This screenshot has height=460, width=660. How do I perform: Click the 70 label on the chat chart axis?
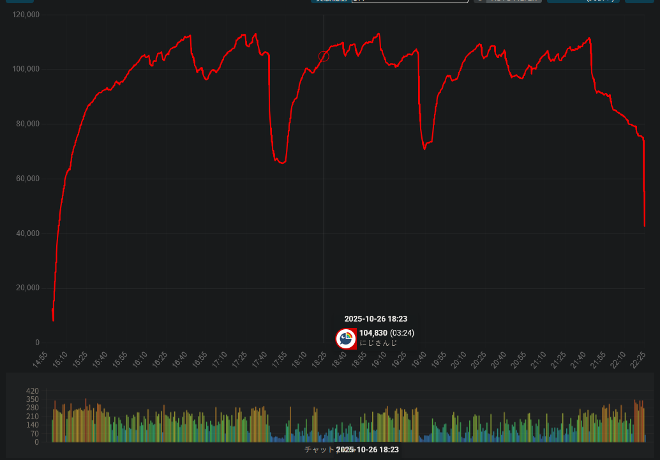[34, 434]
